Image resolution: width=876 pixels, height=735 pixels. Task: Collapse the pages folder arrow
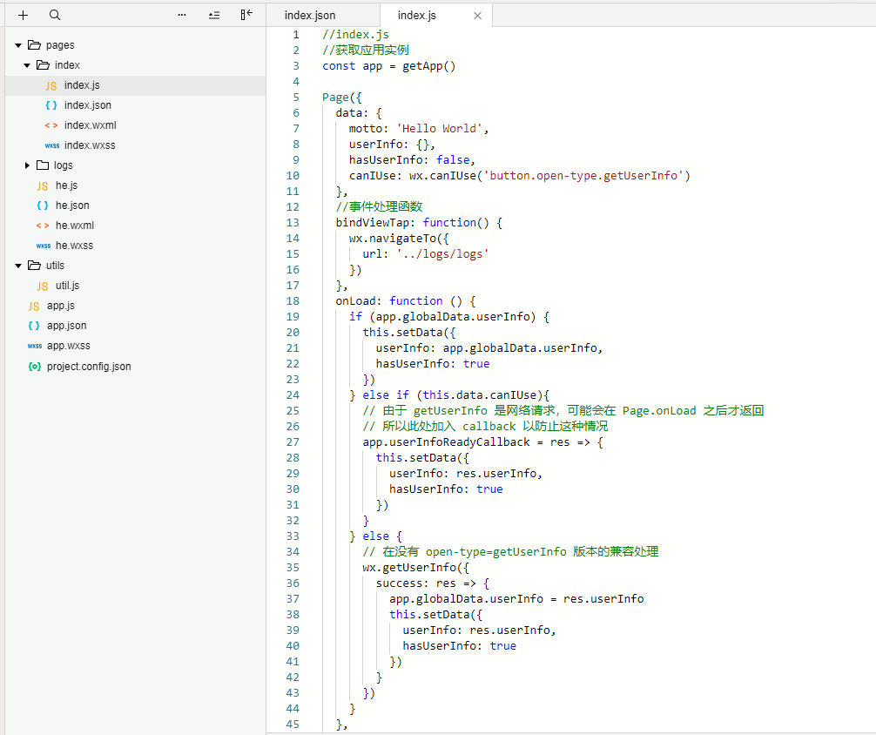(18, 45)
